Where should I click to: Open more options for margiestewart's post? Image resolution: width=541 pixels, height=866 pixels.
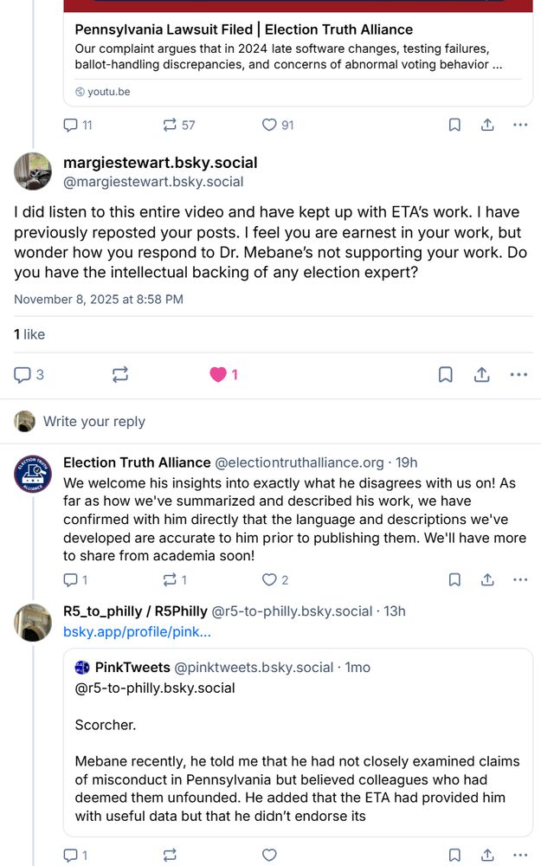point(518,375)
